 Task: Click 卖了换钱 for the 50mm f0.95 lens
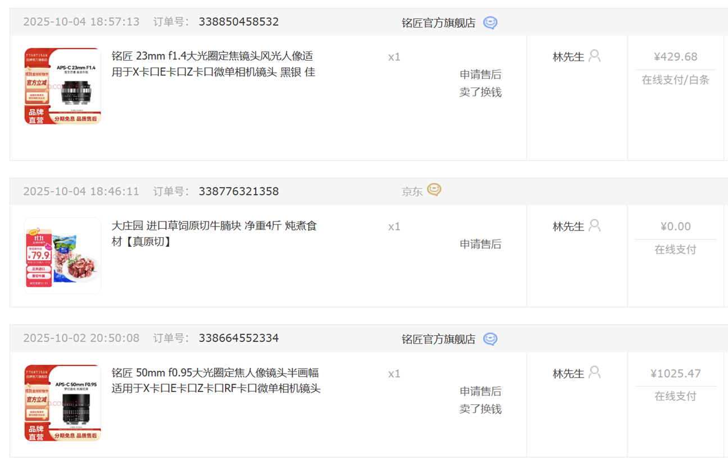coord(480,409)
